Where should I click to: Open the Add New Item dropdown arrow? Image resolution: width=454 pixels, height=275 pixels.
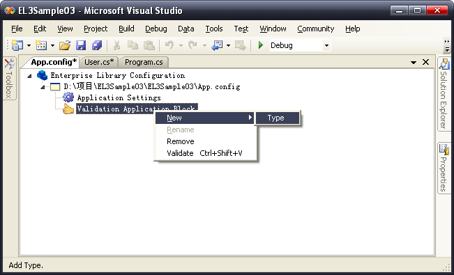pos(52,45)
